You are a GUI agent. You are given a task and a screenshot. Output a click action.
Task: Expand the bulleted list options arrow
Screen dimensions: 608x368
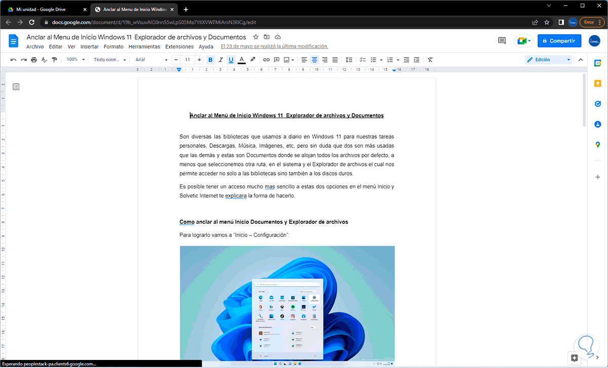381,60
